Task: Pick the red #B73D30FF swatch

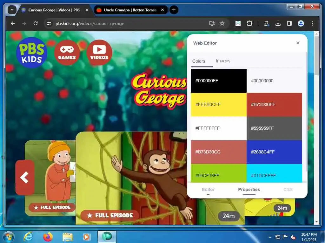Action: (x=275, y=104)
